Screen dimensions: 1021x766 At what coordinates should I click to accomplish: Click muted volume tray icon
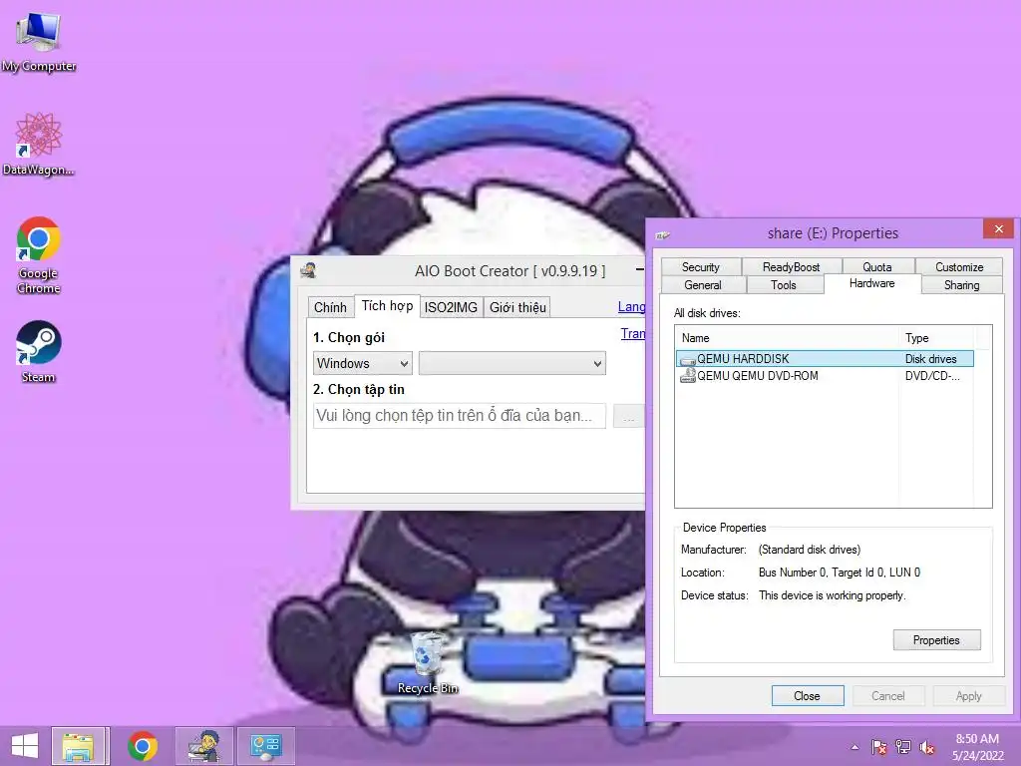(x=927, y=747)
